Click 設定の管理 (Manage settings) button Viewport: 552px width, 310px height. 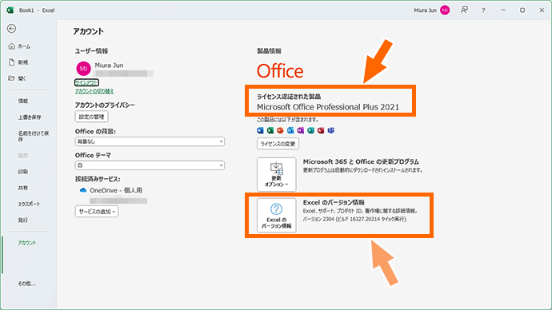click(x=91, y=117)
